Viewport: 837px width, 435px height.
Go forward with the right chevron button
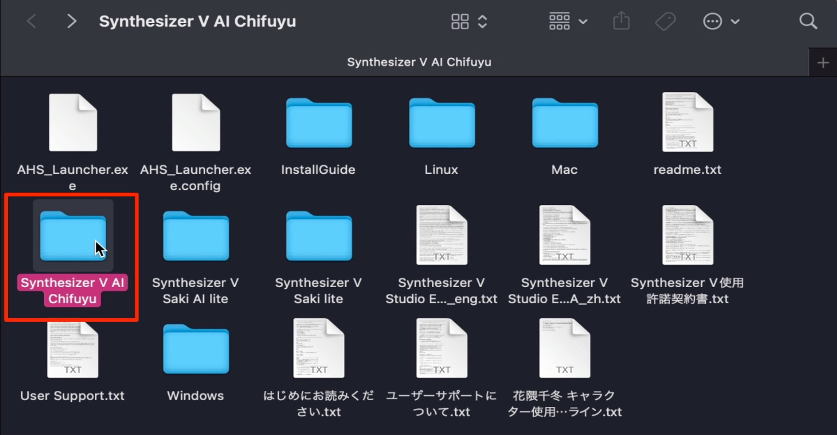71,21
